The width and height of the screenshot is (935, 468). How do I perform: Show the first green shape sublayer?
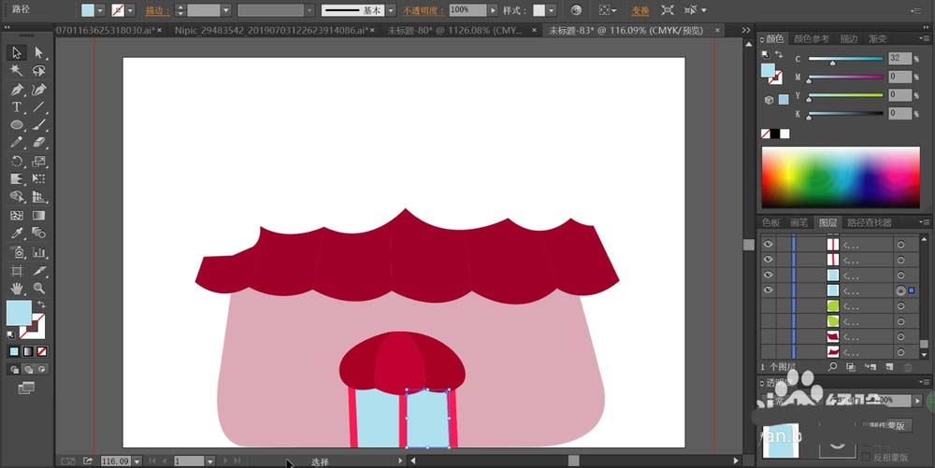768,305
